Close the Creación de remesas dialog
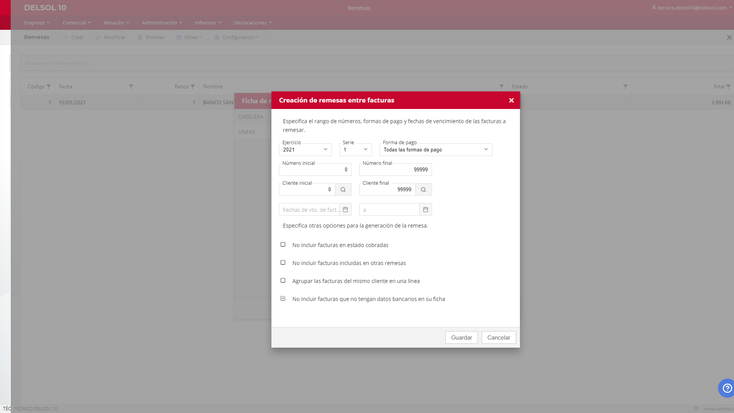 pos(511,101)
